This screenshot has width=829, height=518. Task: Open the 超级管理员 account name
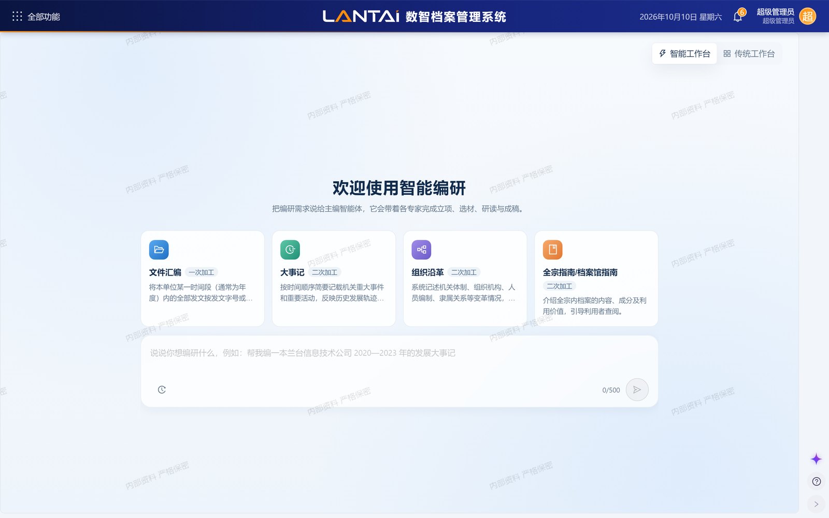pyautogui.click(x=775, y=12)
